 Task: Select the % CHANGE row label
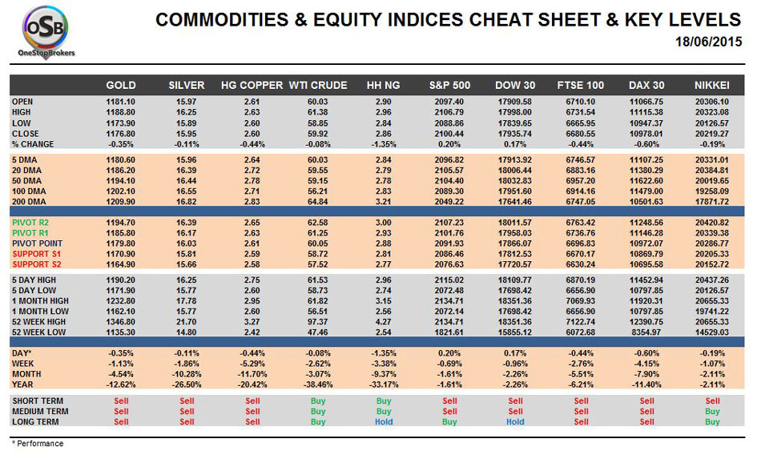33,144
